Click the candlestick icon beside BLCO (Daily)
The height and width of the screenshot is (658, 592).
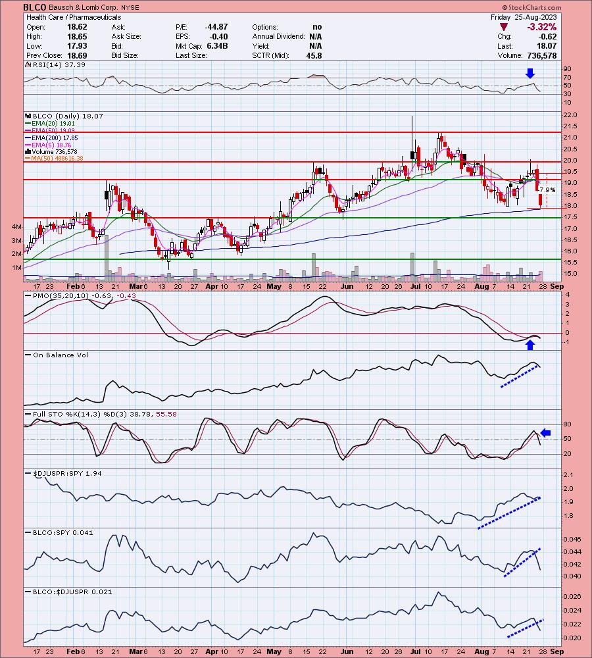(28, 116)
